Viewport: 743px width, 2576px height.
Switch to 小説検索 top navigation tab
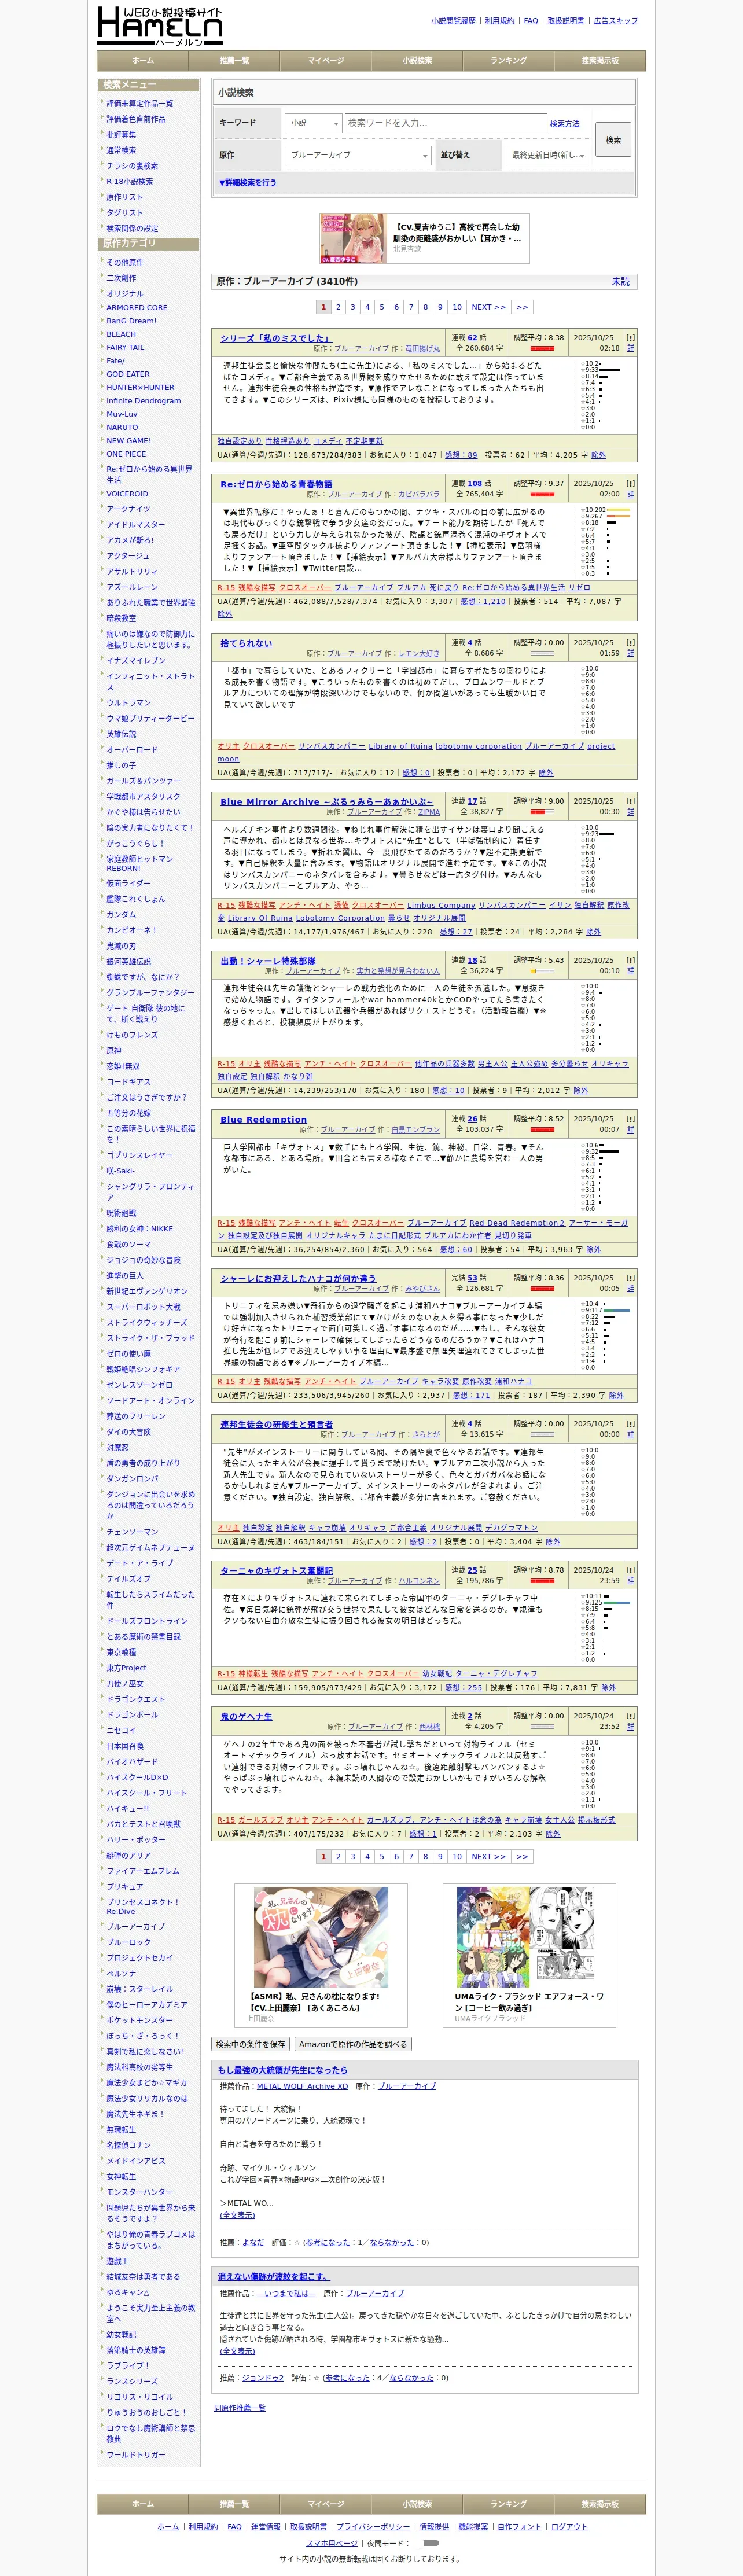(x=417, y=61)
